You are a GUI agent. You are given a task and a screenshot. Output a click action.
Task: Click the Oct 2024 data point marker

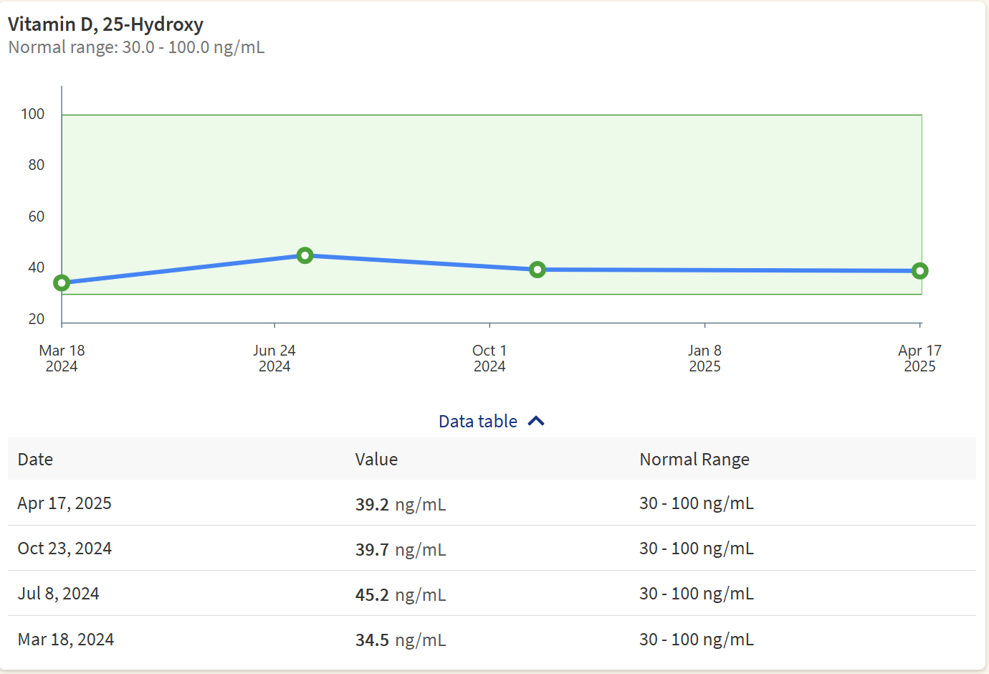(x=537, y=270)
